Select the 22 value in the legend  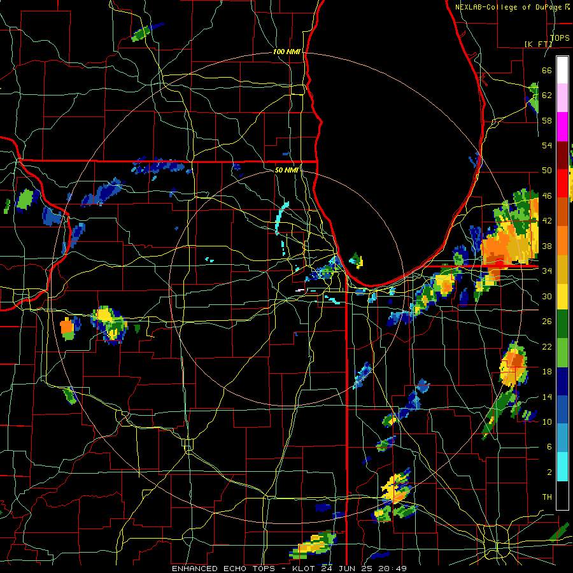coord(547,346)
